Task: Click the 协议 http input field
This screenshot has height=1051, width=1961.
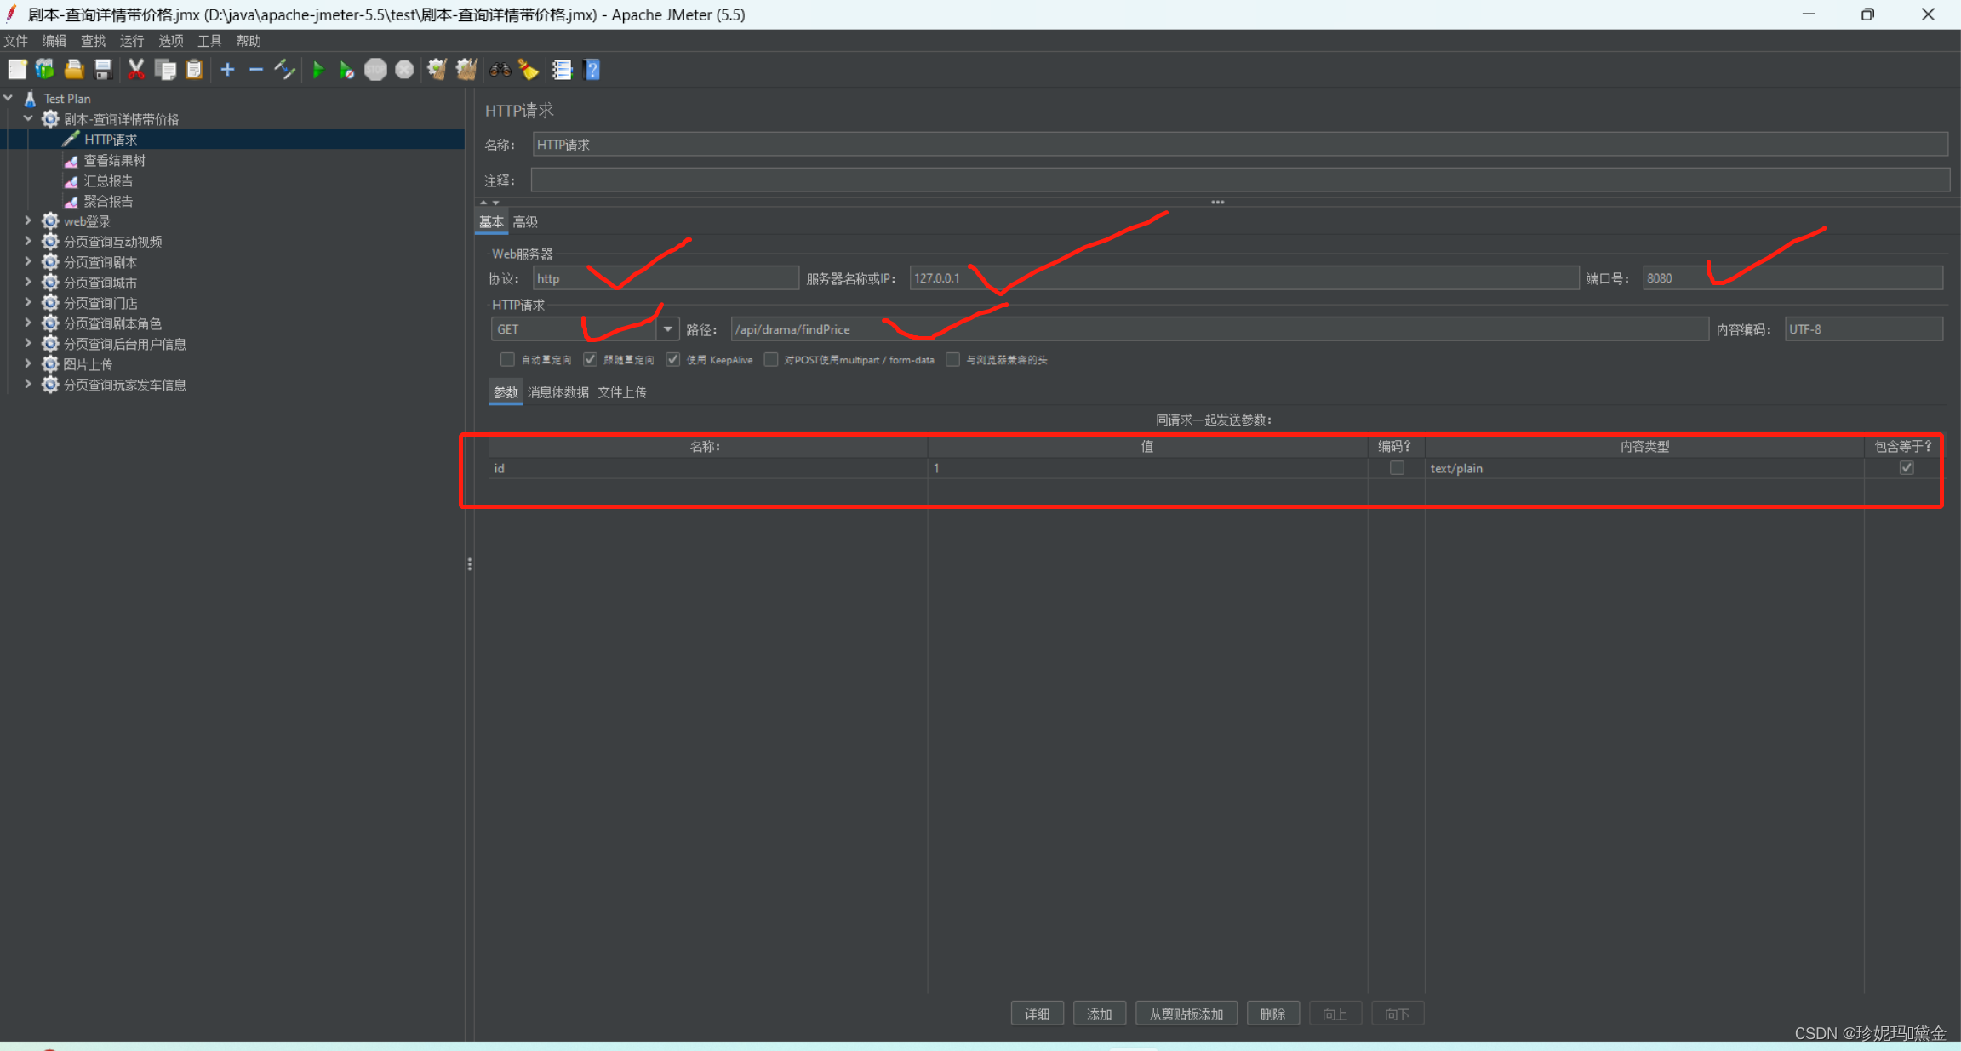Action: (x=666, y=278)
